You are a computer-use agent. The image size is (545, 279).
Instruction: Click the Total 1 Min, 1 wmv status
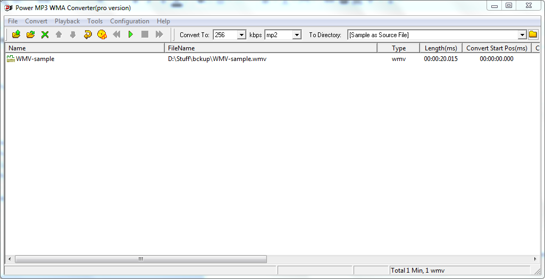point(417,271)
